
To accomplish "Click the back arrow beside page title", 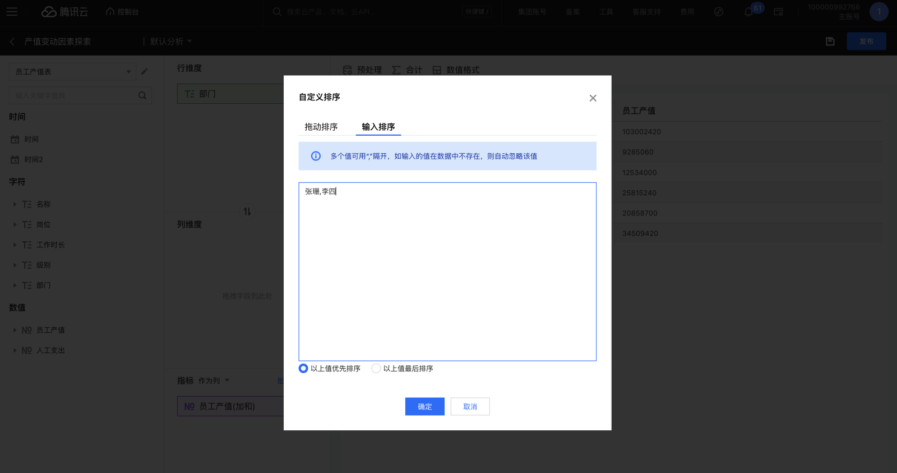I will click(x=12, y=42).
